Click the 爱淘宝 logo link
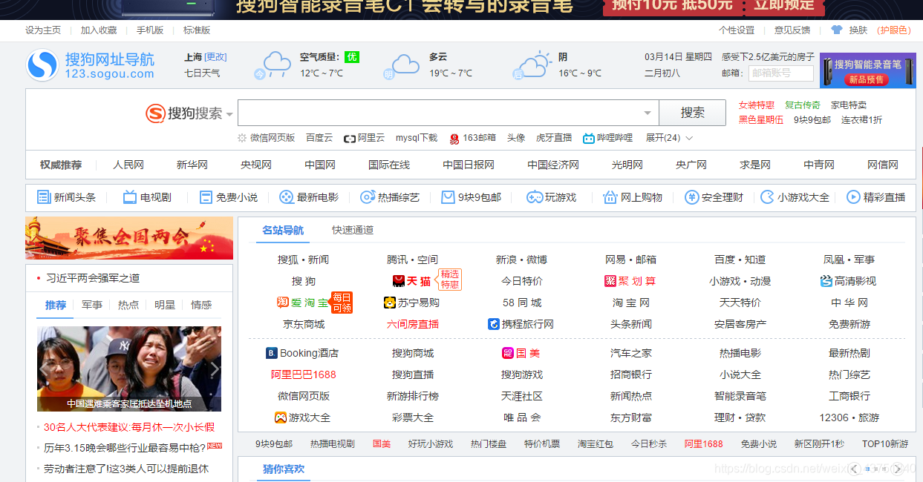This screenshot has width=923, height=482. (302, 303)
